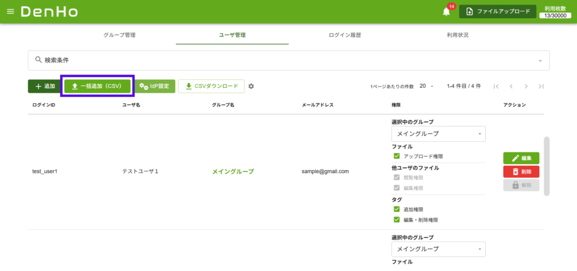Click the DenHo logo
The image size is (577, 271).
50,12
